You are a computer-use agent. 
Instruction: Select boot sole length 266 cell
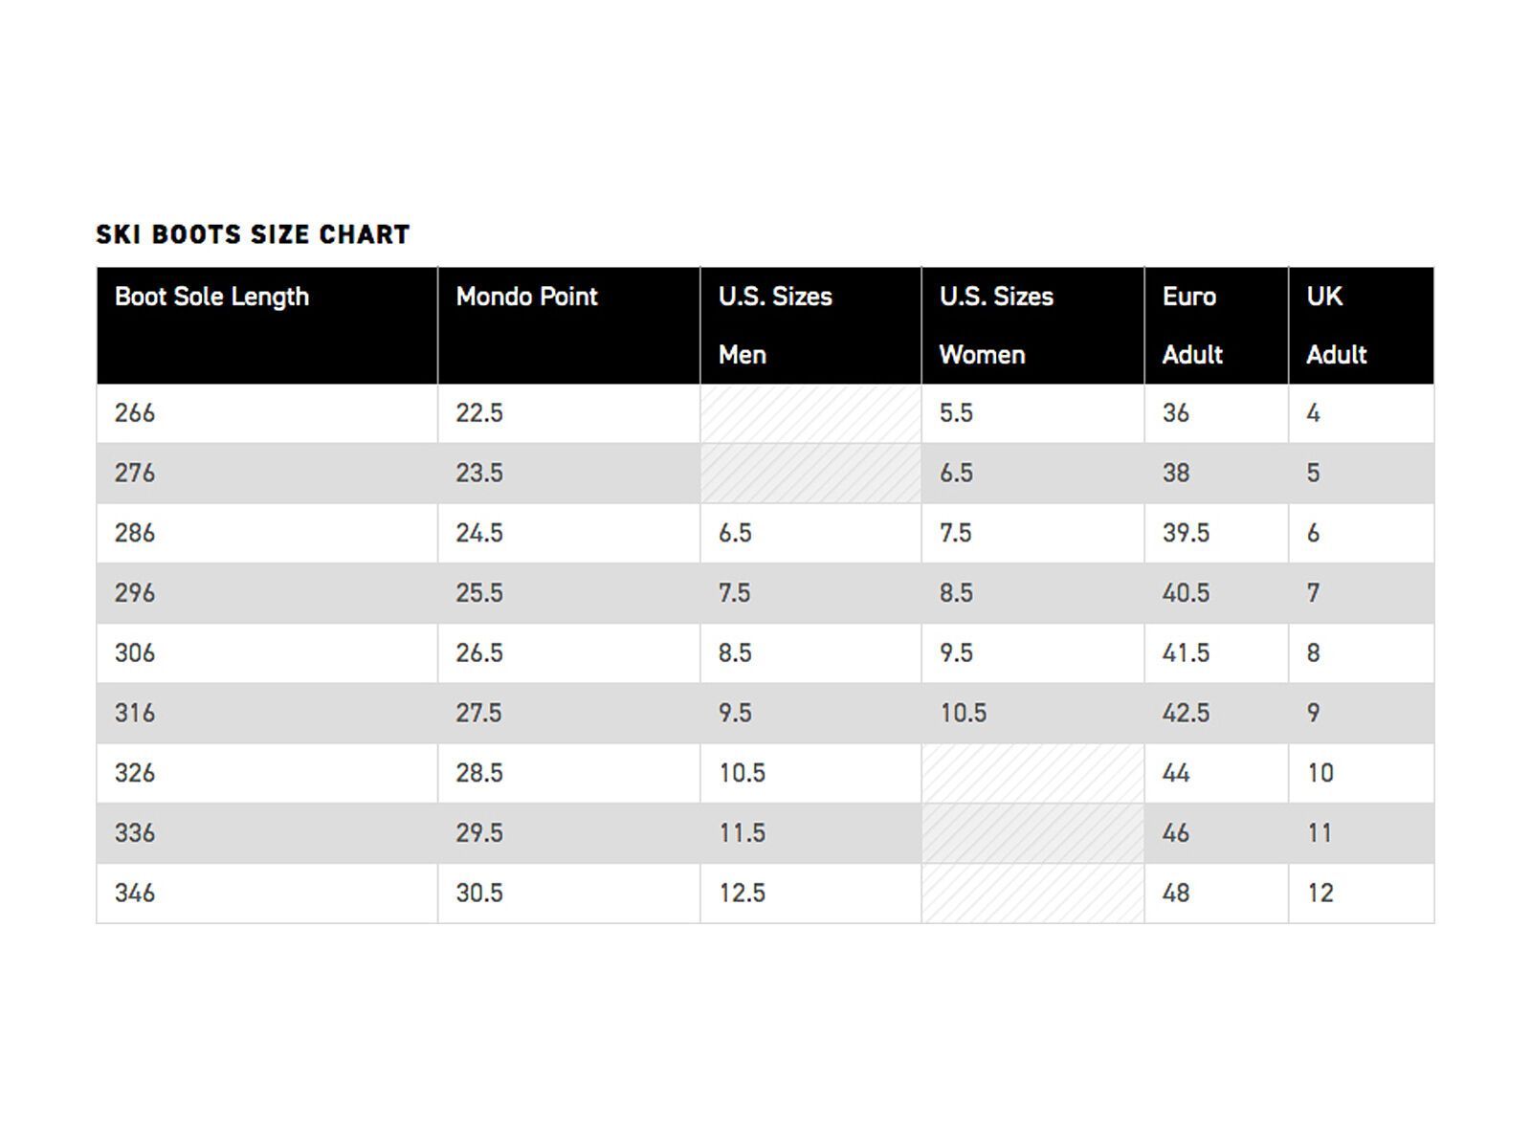tap(135, 413)
